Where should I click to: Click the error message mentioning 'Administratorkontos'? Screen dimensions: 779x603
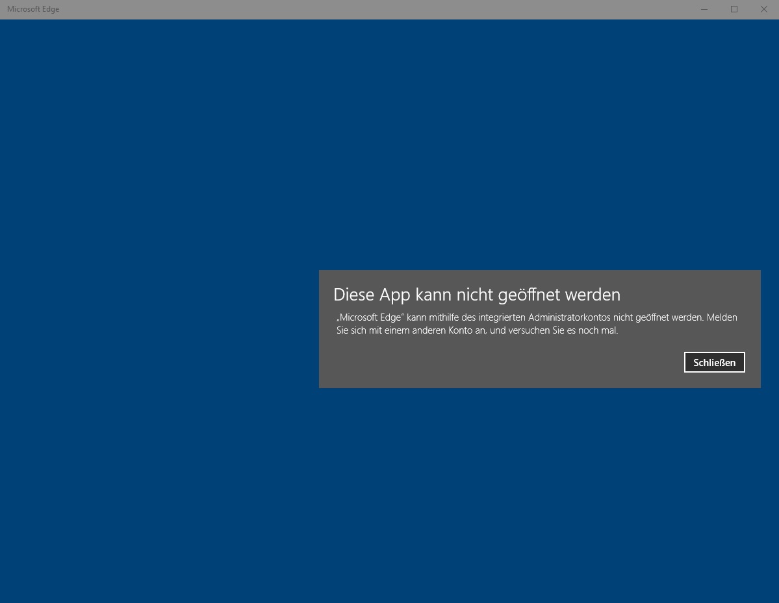[x=537, y=324]
